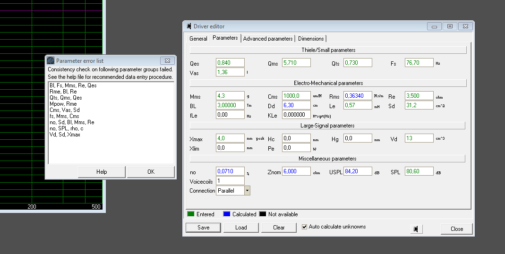
Task: Switch to the General tab
Action: (198, 39)
